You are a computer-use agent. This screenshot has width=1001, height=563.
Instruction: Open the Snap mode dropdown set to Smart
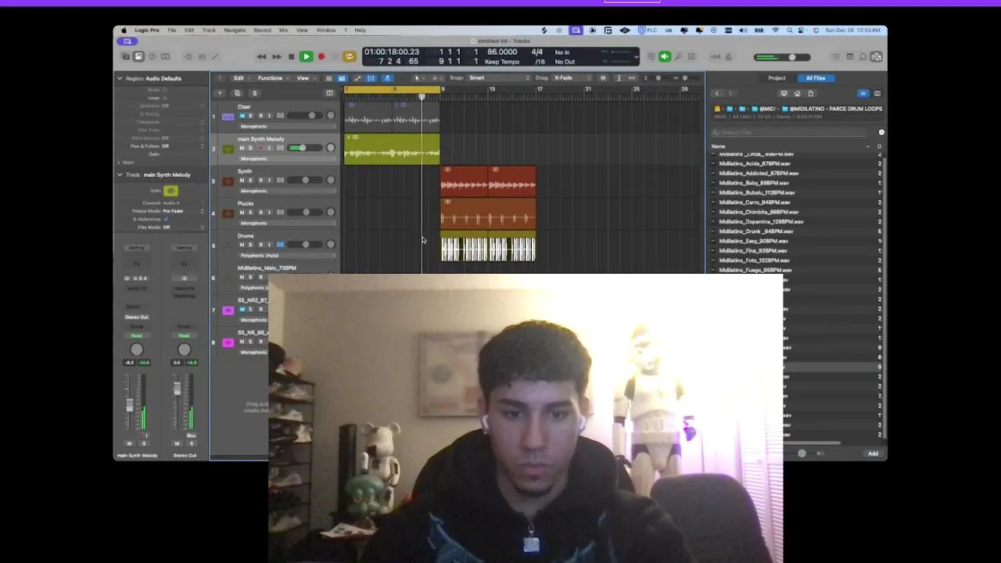point(499,78)
